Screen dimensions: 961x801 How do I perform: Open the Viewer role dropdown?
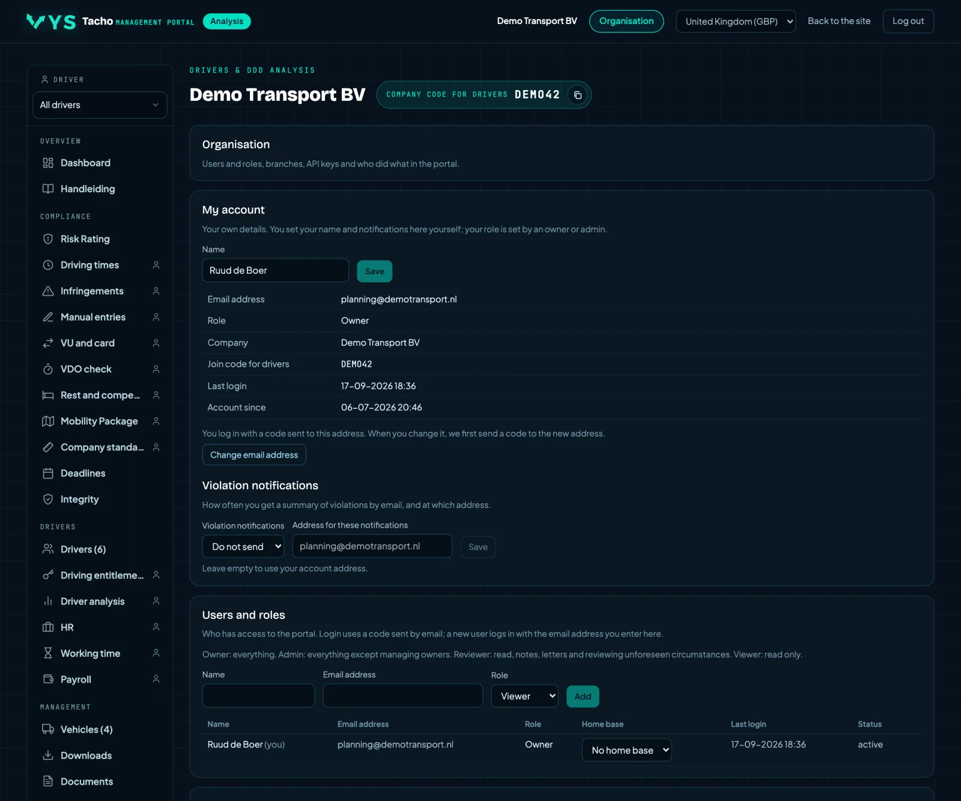pos(524,696)
